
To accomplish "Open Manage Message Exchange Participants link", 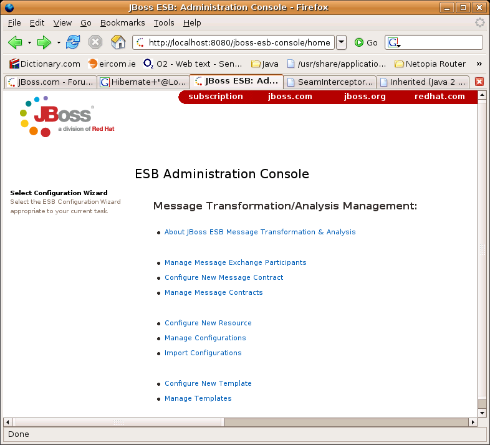I will (x=235, y=262).
